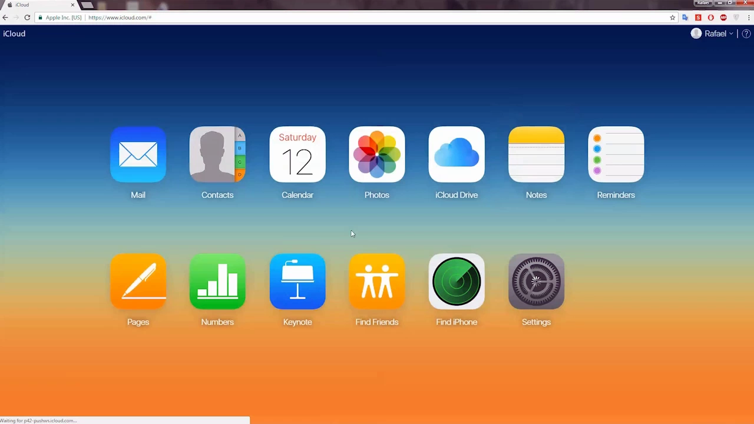Open iCloud Settings
Viewport: 754px width, 424px height.
tap(536, 281)
